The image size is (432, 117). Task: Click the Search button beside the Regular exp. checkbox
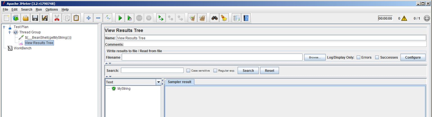[x=248, y=70]
